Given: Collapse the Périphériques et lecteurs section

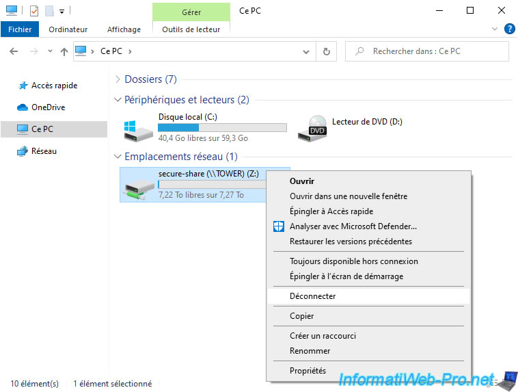Looking at the screenshot, I should (119, 100).
